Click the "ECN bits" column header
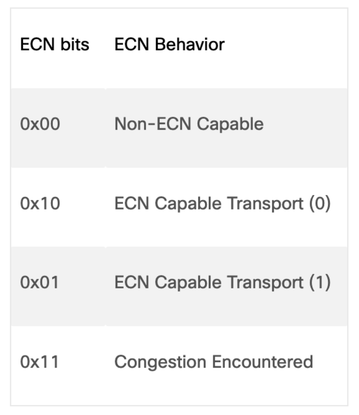 tap(55, 44)
